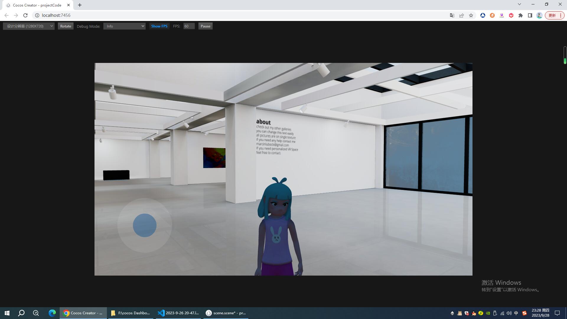Open the translate page icon
567x319 pixels.
(x=452, y=15)
